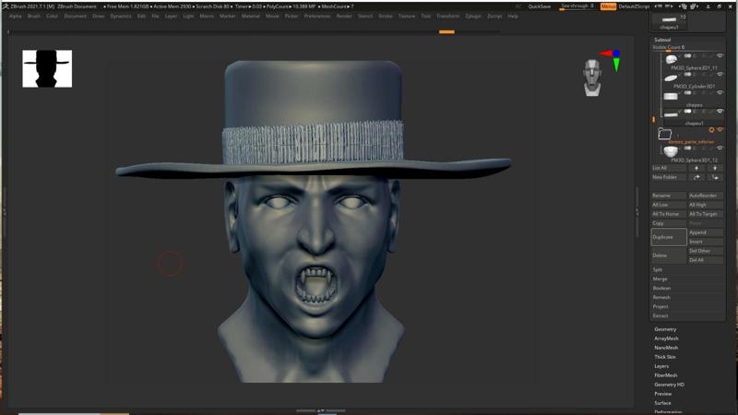The image size is (738, 415).
Task: Expand the FiberMesh section
Action: coord(665,375)
